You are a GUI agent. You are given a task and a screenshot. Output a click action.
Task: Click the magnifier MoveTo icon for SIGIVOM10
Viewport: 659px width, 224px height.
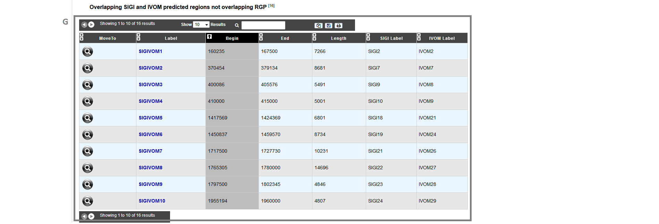tap(87, 201)
